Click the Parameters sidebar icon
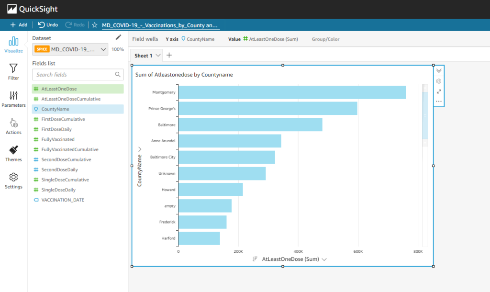 [13, 99]
